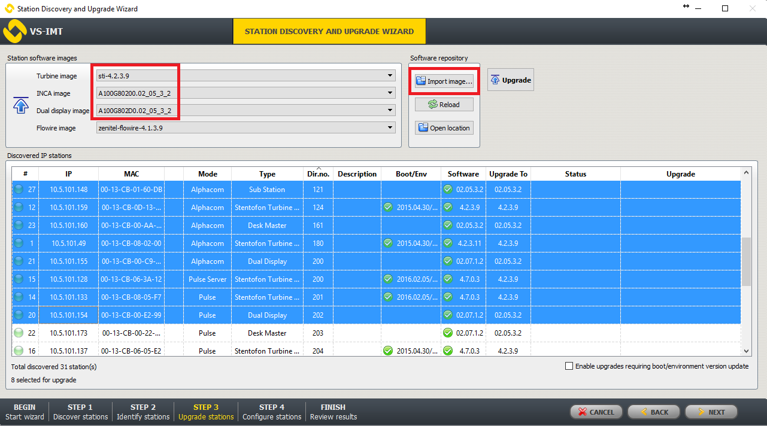Click the station list vertical scrollbar thumb
The image size is (767, 426).
746,261
